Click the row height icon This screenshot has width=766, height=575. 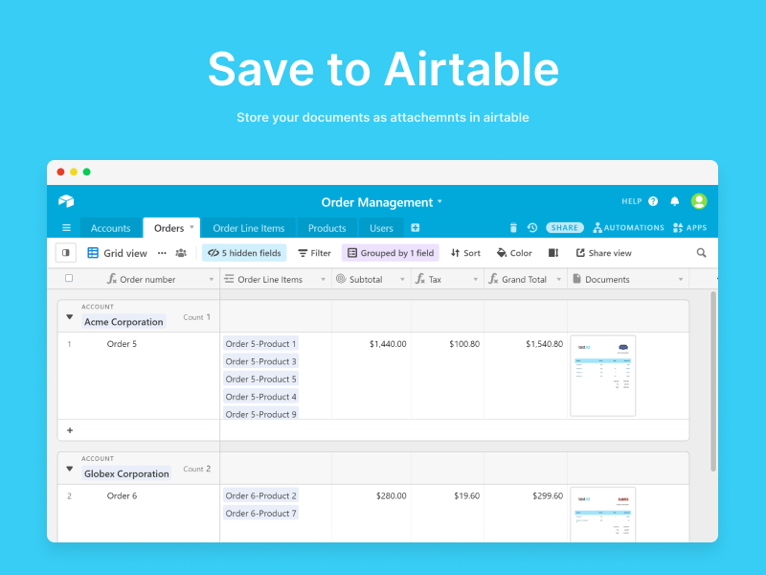tap(553, 253)
